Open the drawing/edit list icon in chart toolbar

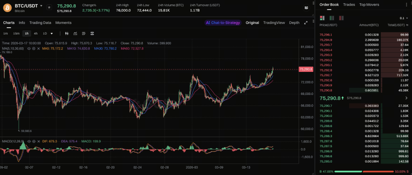pos(84,34)
